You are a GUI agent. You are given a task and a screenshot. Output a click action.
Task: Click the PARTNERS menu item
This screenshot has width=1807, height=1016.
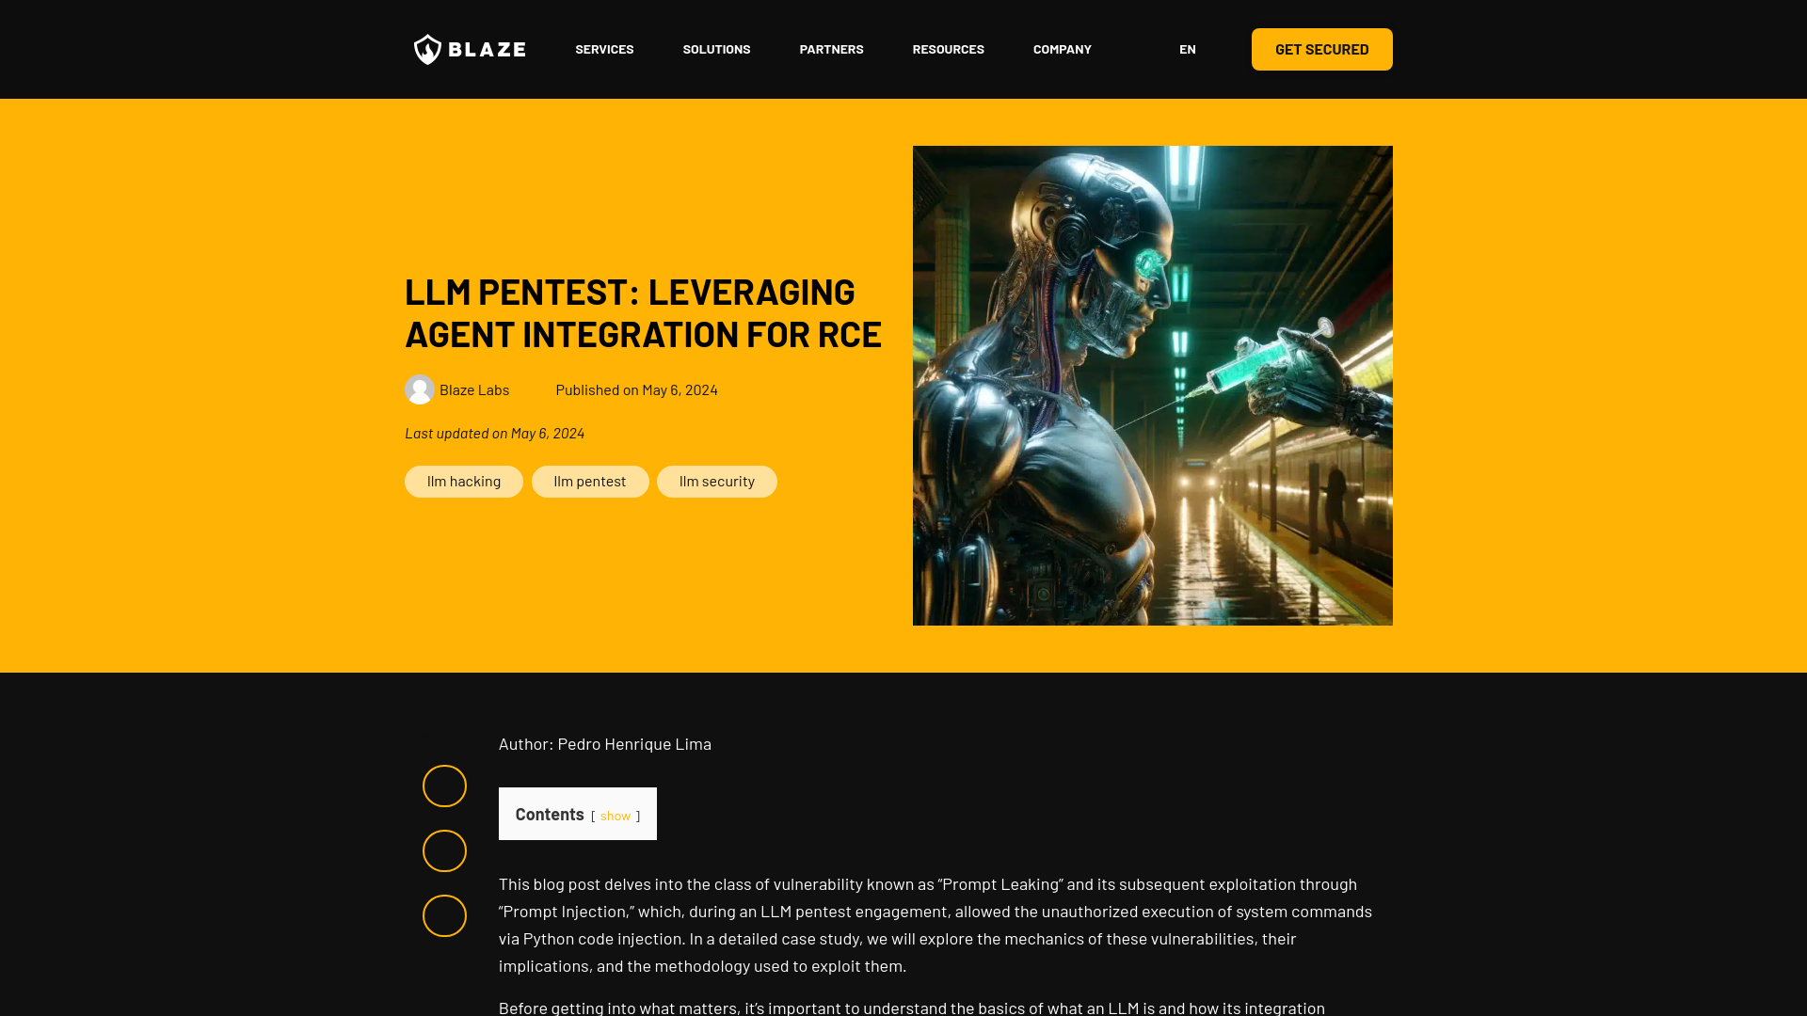tap(830, 48)
